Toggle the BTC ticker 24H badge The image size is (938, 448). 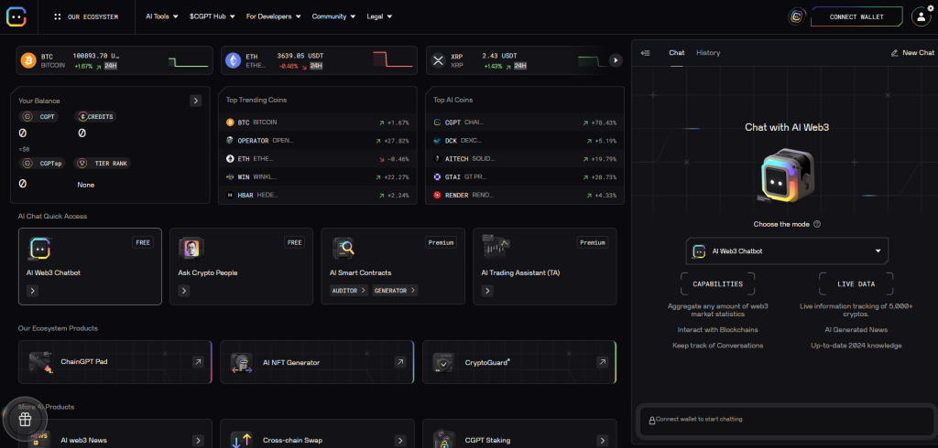(x=111, y=66)
